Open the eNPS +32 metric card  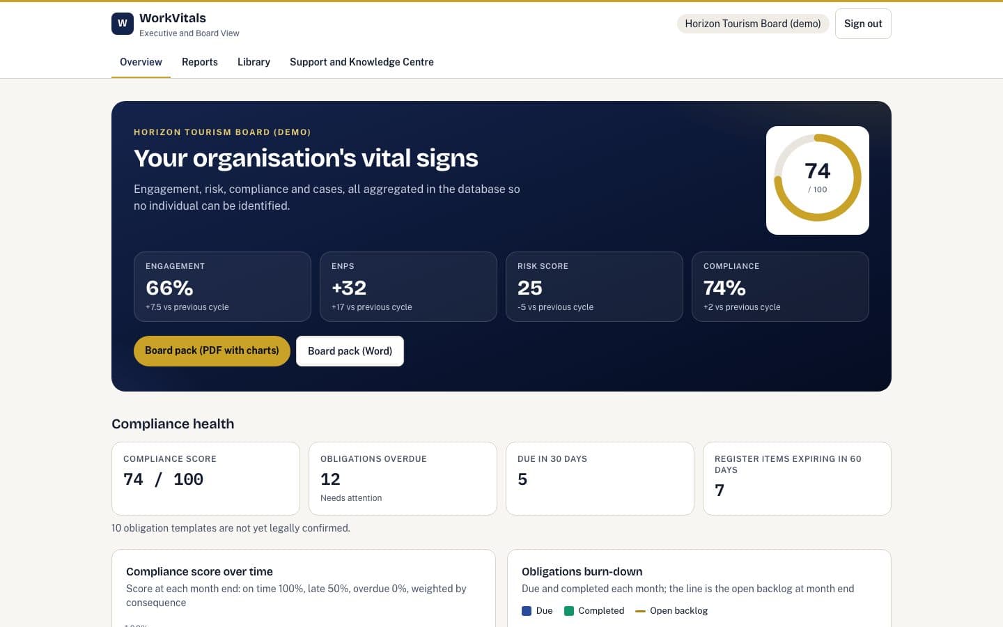[x=408, y=286]
